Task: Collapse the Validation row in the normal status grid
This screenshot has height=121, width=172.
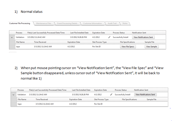Action: point(12,37)
